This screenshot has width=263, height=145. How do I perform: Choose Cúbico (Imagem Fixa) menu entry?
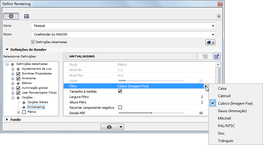[236, 103]
